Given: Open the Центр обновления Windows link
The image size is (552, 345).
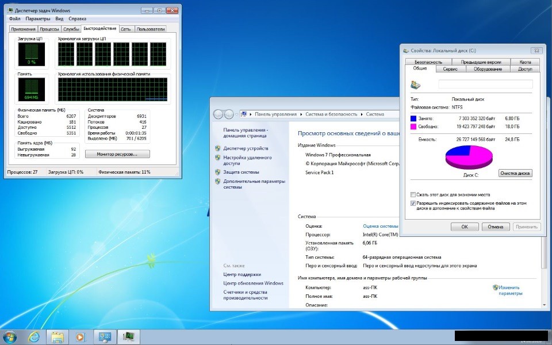Looking at the screenshot, I should (x=253, y=283).
